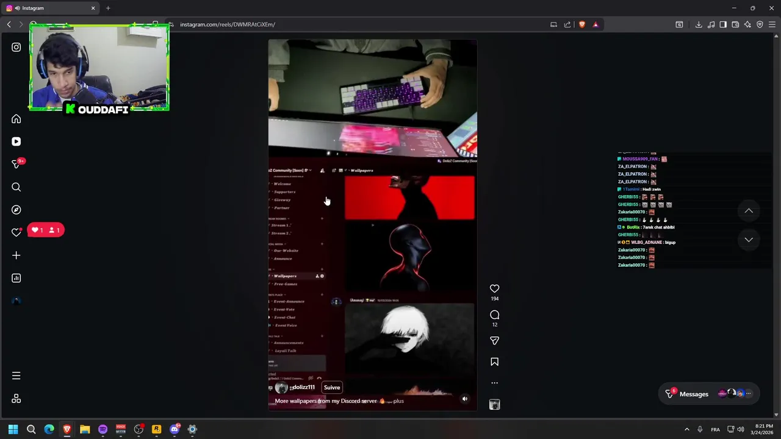The height and width of the screenshot is (439, 781).
Task: Click share page icon in address bar
Action: click(567, 24)
